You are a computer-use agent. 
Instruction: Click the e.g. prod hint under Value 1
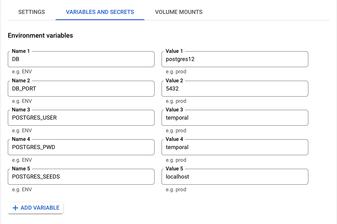pos(176,72)
